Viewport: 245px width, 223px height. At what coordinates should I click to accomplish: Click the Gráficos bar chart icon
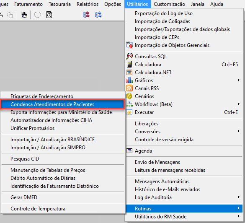pyautogui.click(x=129, y=80)
